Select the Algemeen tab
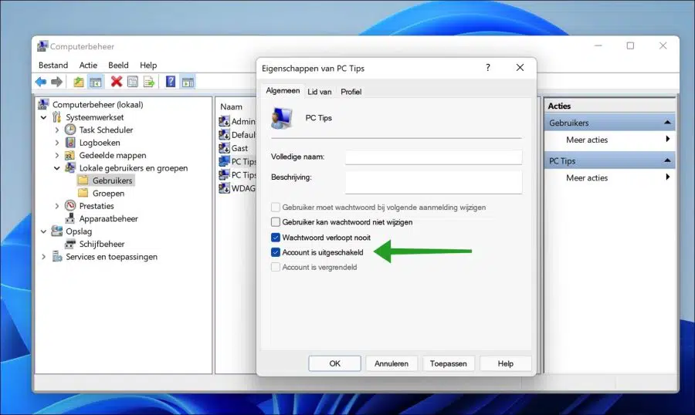The image size is (695, 415). click(x=283, y=91)
